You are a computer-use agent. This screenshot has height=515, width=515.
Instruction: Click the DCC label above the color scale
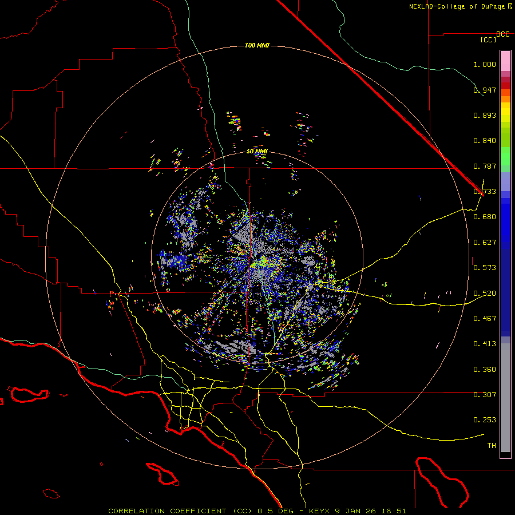pos(502,34)
